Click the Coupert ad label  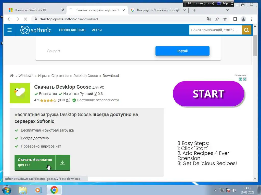54,51
